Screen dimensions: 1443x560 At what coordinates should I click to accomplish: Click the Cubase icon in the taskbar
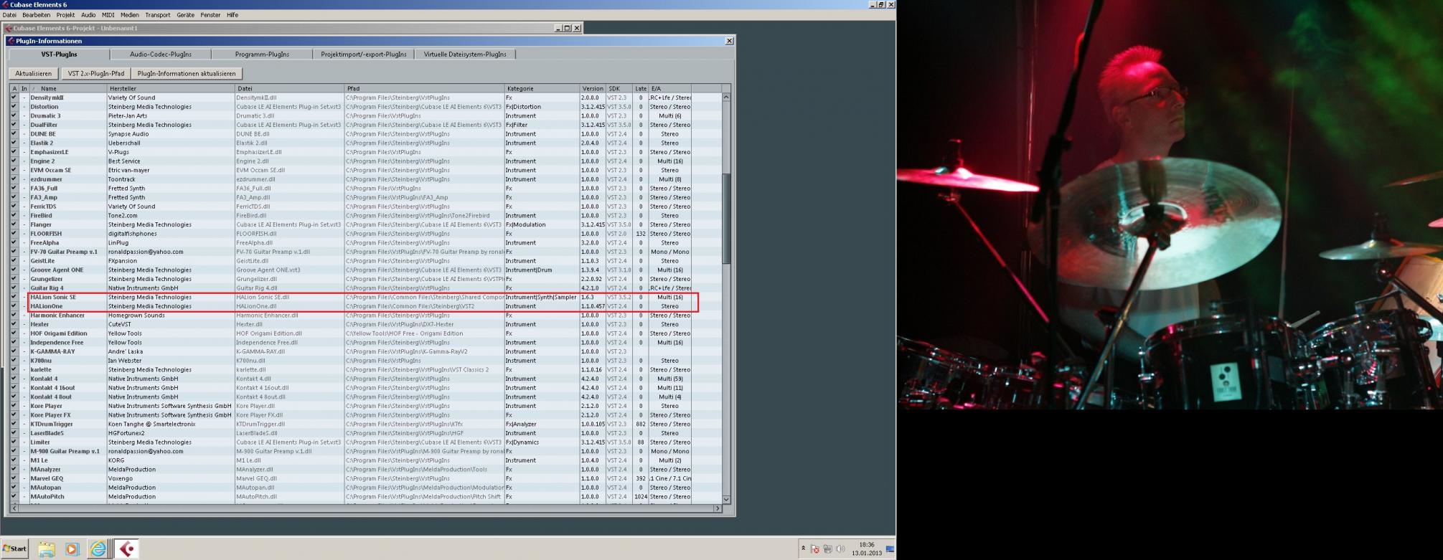point(127,549)
